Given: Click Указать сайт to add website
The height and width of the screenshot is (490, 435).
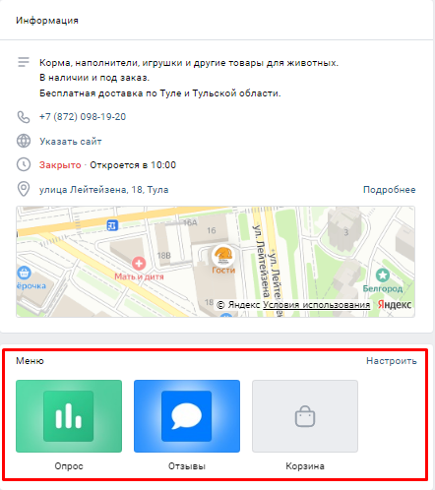Looking at the screenshot, I should pyautogui.click(x=71, y=142).
